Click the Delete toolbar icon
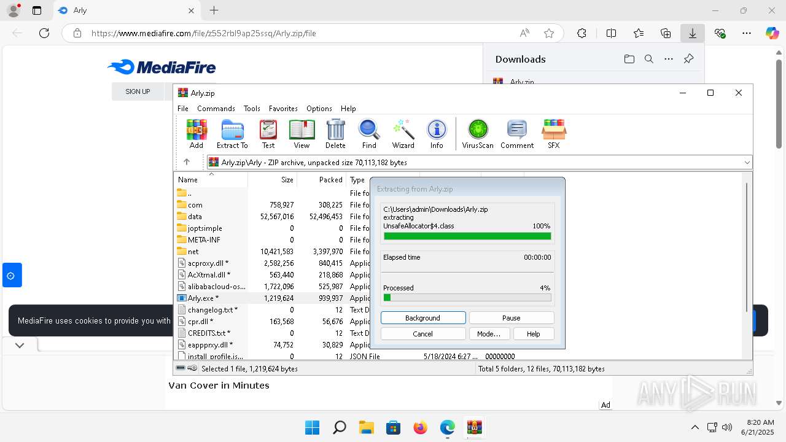The height and width of the screenshot is (442, 786). tap(335, 134)
